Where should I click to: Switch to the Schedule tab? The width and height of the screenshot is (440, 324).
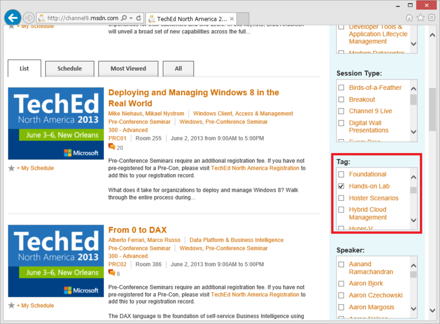(70, 69)
